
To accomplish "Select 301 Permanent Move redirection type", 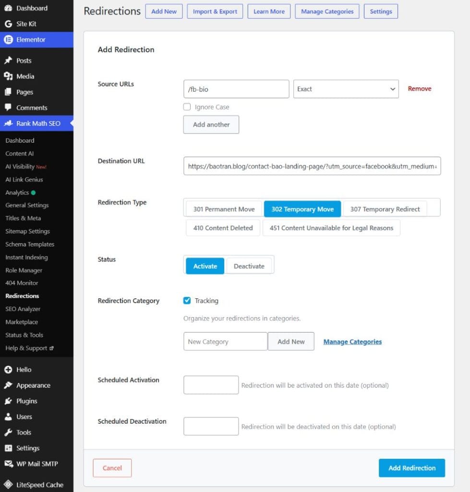I will pyautogui.click(x=224, y=209).
